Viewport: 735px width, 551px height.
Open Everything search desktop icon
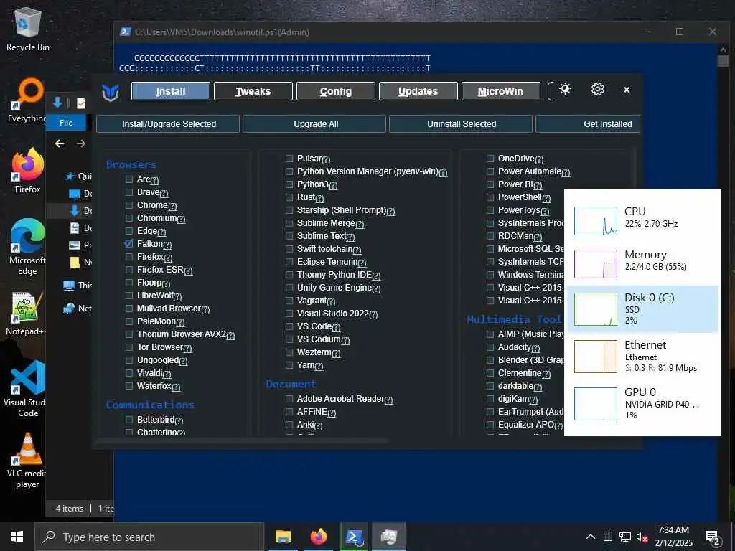click(28, 100)
